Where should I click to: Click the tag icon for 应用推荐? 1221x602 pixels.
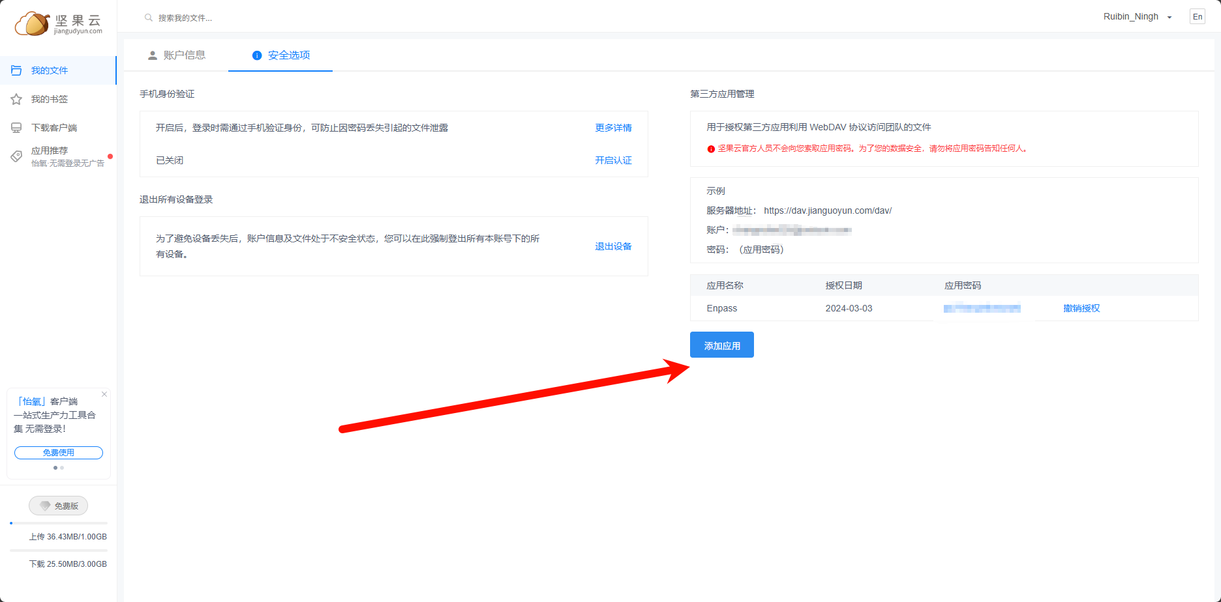pos(16,156)
